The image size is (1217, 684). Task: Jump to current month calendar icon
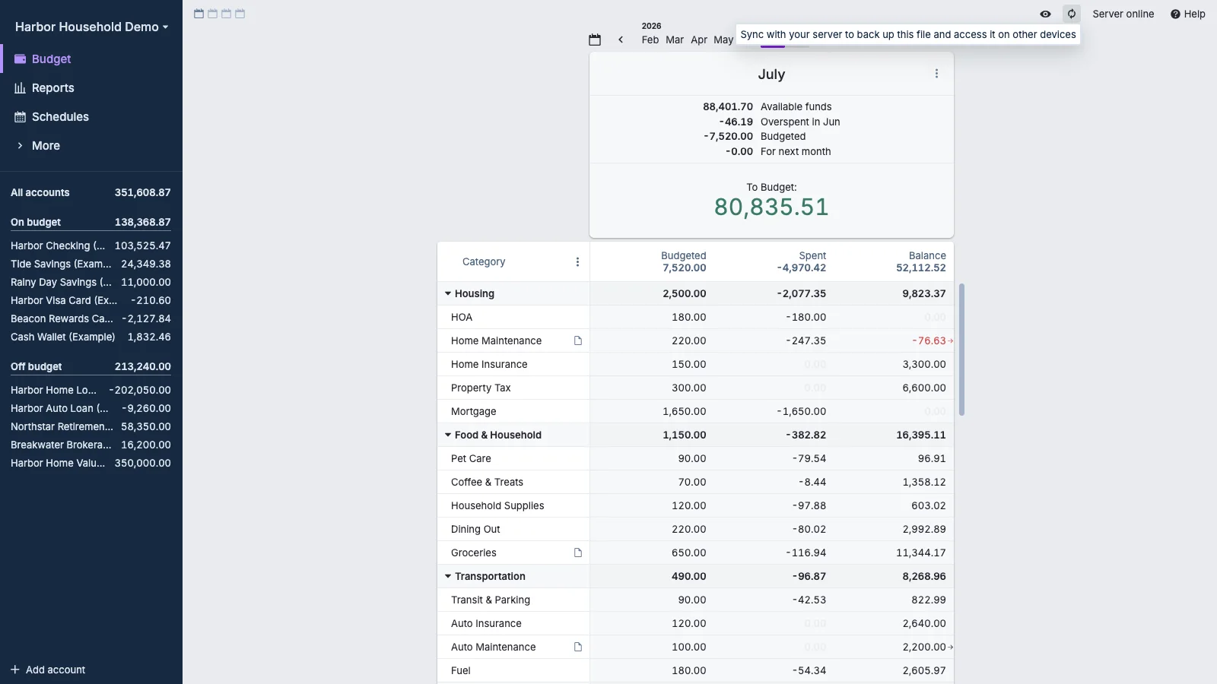point(595,40)
